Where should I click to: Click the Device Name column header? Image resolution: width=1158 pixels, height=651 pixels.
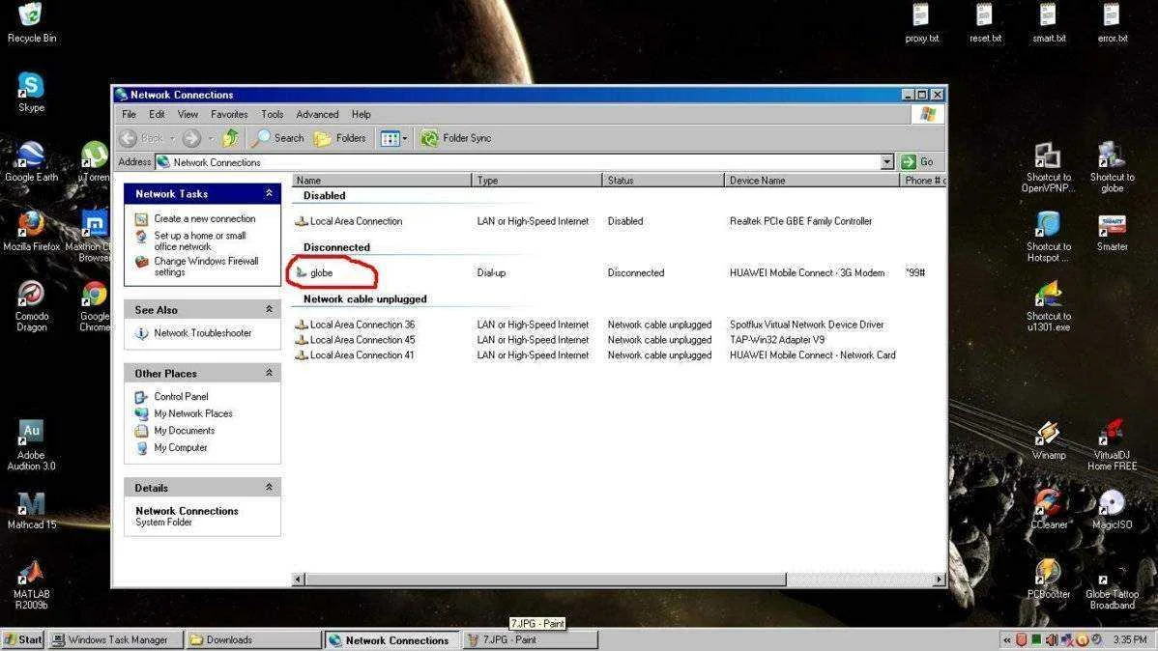click(811, 180)
